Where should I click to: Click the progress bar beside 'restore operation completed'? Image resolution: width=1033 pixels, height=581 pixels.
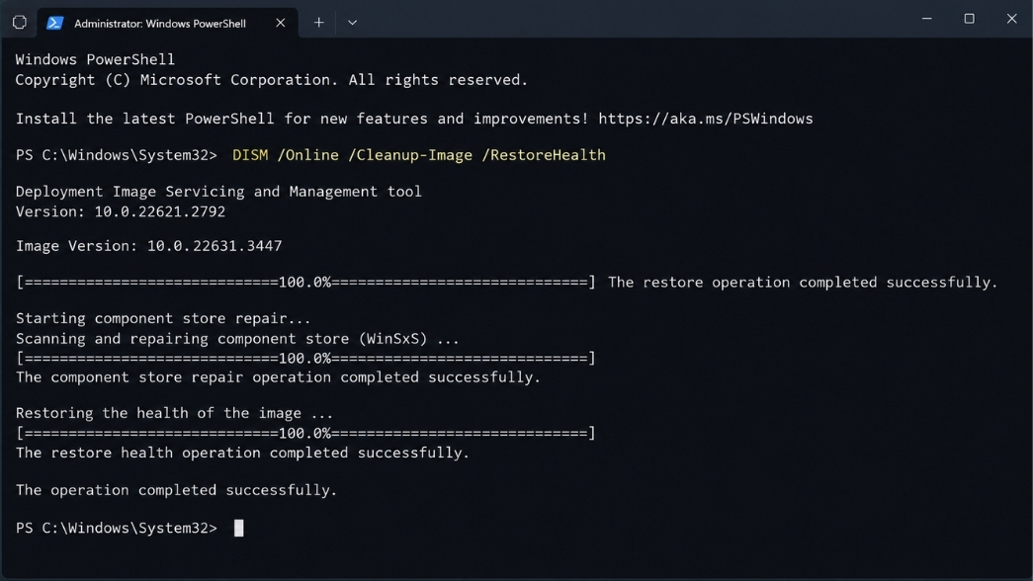click(x=305, y=282)
